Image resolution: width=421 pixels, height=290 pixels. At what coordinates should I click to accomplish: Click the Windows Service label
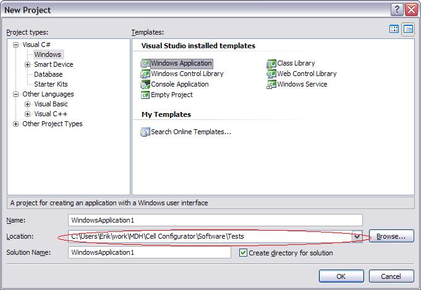click(302, 84)
